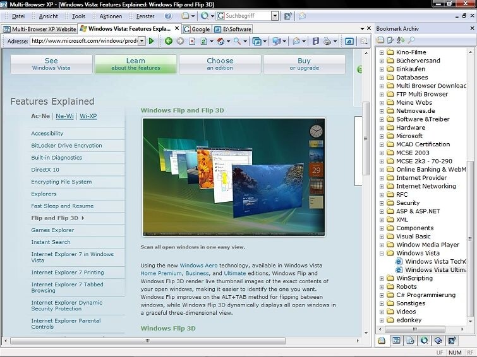Expand the edonkey bookmark folder
The width and height of the screenshot is (477, 357).
382,320
